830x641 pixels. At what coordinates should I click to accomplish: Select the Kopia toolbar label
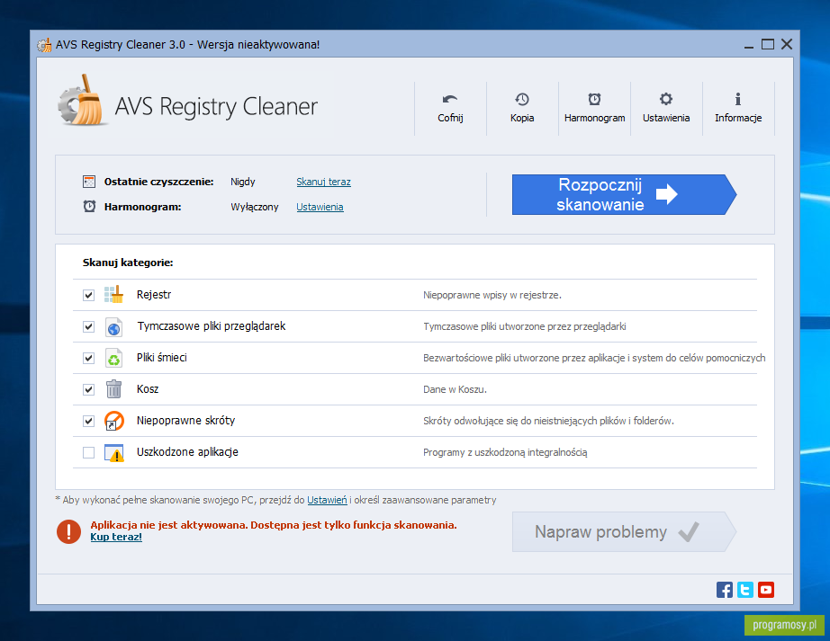pos(522,118)
